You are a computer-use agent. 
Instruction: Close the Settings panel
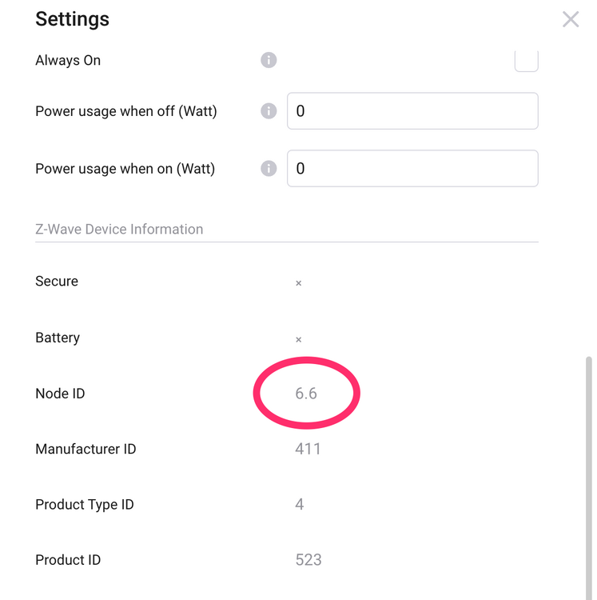571,19
